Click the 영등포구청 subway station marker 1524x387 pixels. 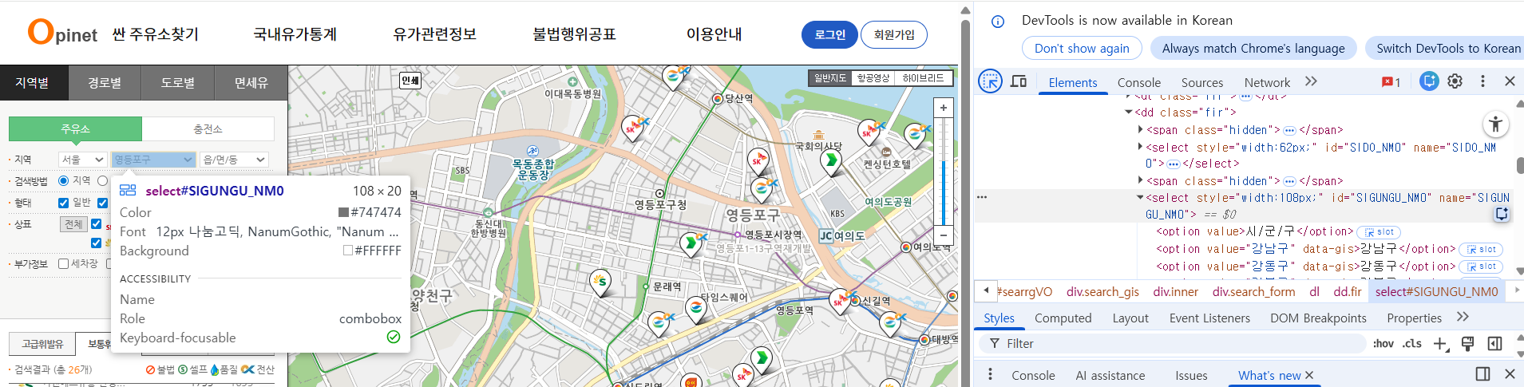coord(659,193)
